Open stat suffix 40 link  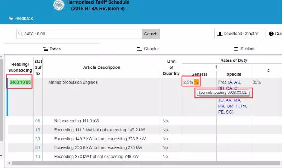[37, 157]
